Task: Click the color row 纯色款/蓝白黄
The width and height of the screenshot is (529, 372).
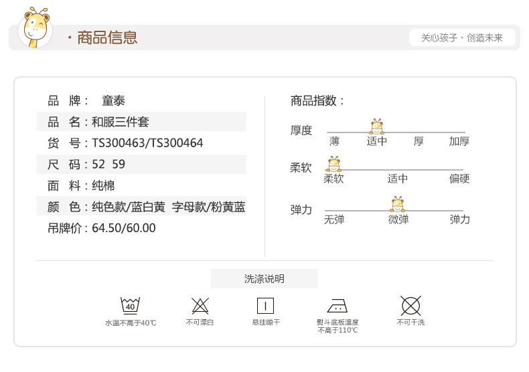Action: tap(141, 207)
